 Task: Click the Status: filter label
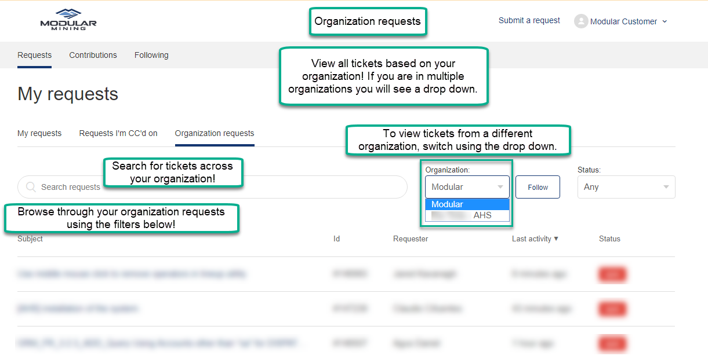[x=589, y=170]
